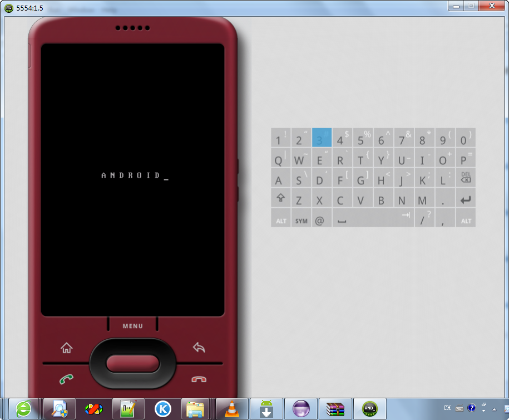Click the K key
Viewport: 509px width, 420px height.
point(424,178)
